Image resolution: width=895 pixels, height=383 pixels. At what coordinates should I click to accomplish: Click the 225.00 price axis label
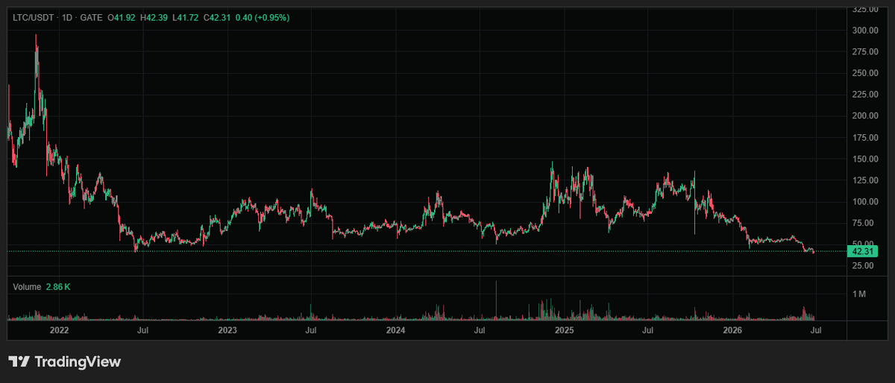864,95
